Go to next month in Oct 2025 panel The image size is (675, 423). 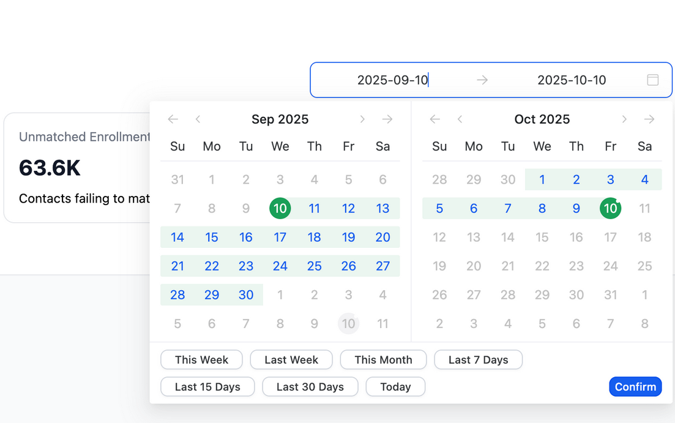(x=624, y=119)
